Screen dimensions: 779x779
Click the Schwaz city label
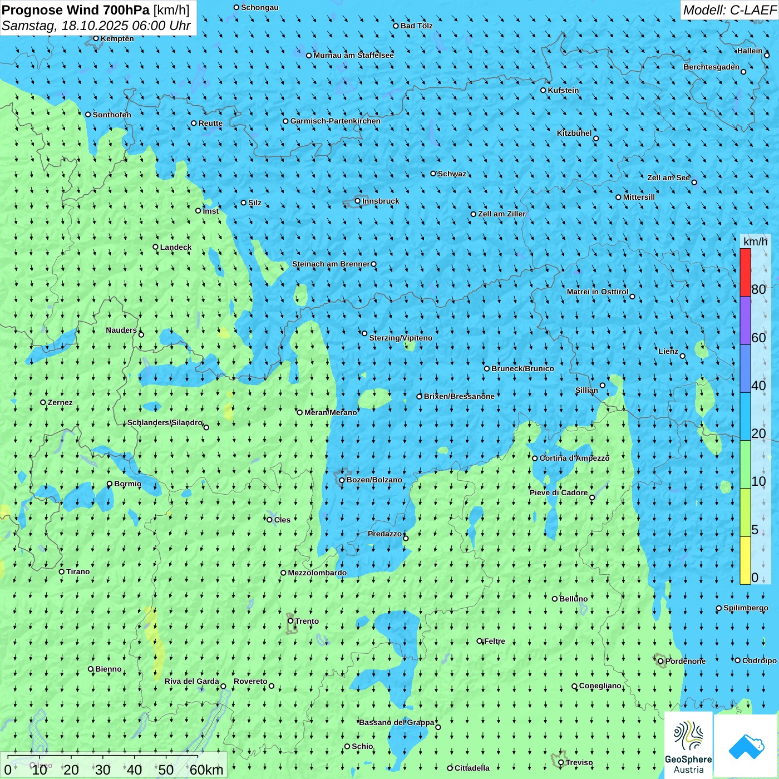pyautogui.click(x=452, y=174)
